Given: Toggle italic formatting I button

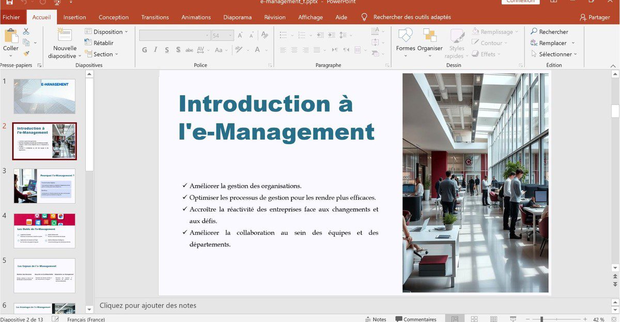Looking at the screenshot, I should [x=156, y=50].
